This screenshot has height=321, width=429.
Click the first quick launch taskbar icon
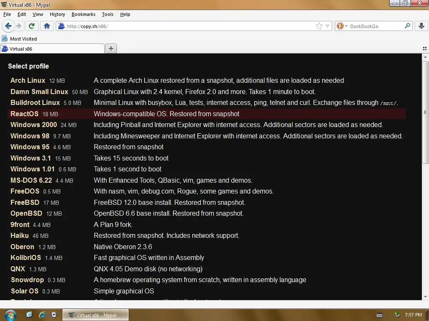(x=29, y=314)
